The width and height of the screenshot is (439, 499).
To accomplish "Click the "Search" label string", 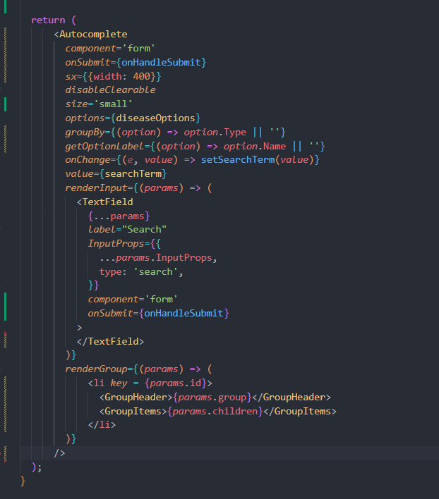I will click(x=144, y=230).
